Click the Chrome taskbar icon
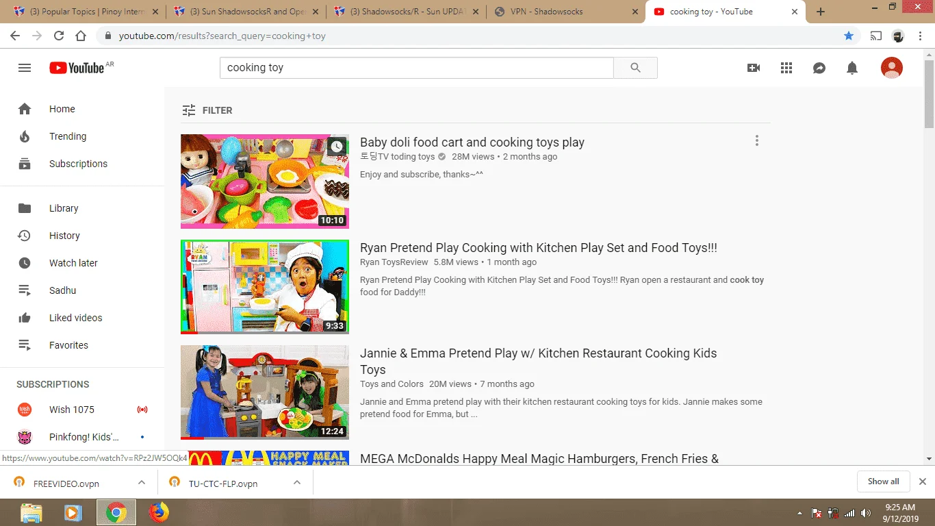Viewport: 935px width, 526px height. [x=116, y=512]
